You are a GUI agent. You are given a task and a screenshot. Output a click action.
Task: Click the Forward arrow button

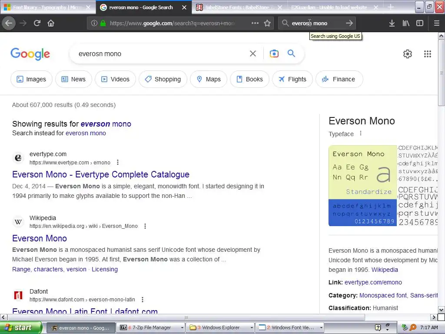(x=23, y=23)
